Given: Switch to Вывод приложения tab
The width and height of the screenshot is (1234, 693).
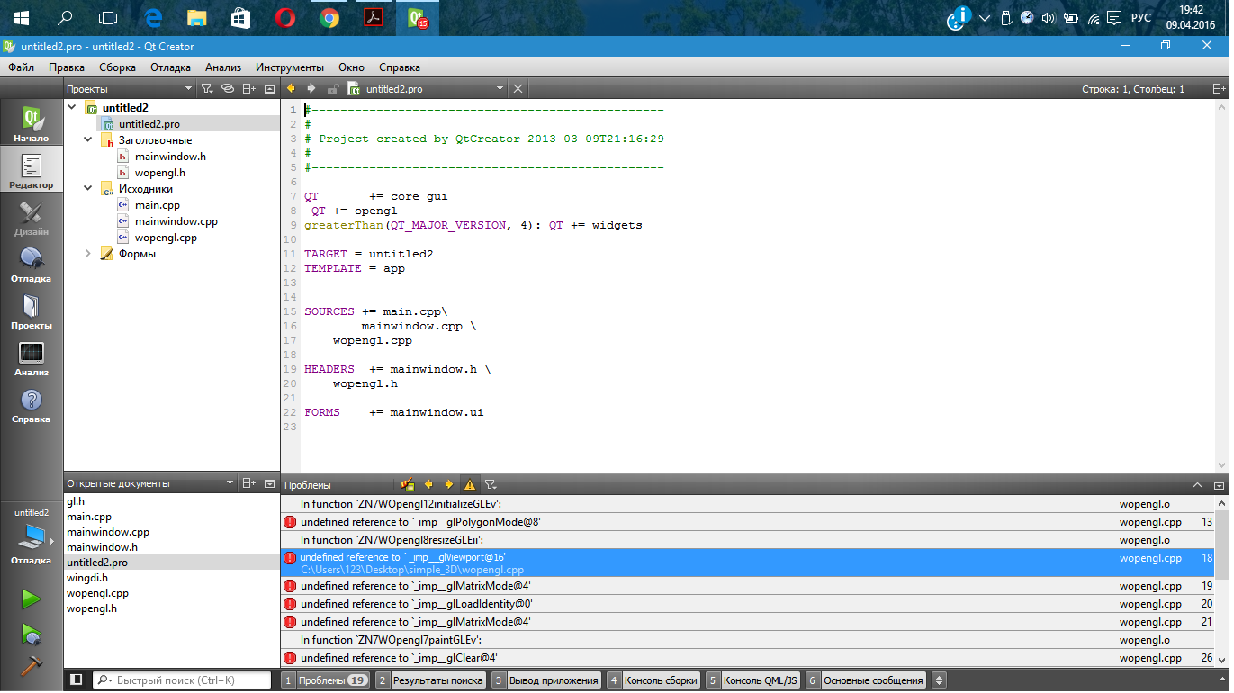Looking at the screenshot, I should pos(546,680).
